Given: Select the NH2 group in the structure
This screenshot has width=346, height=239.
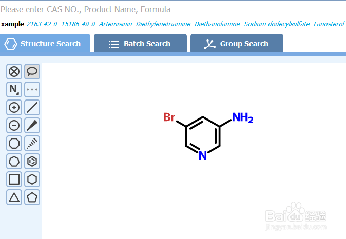Looking at the screenshot, I should pos(242,117).
